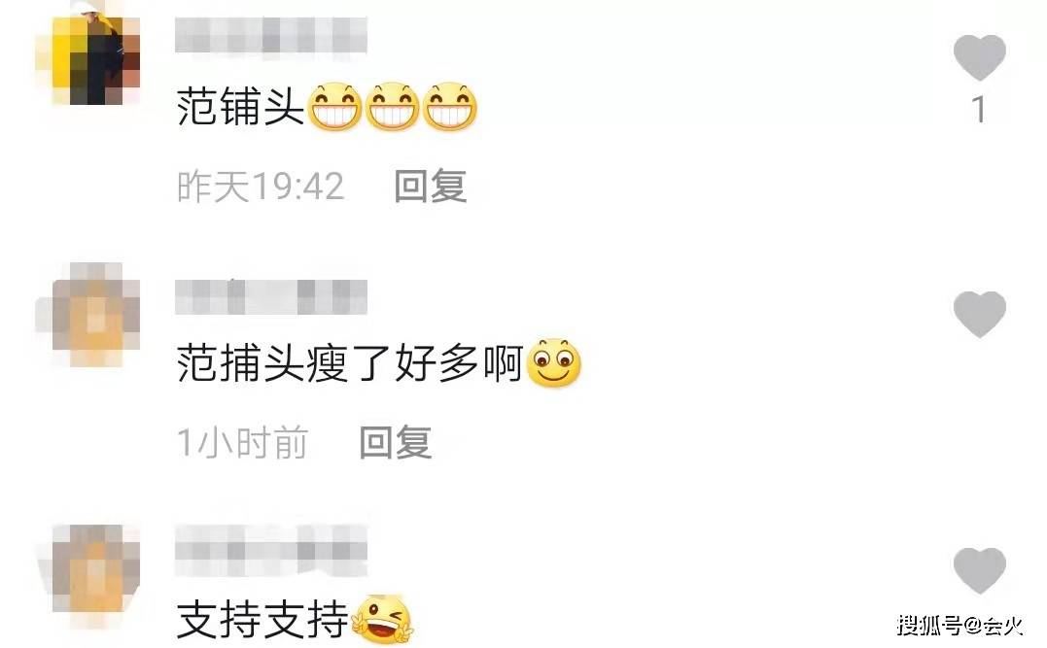Reply to comment posted 昨天19:42
1047x648 pixels.
(x=430, y=186)
